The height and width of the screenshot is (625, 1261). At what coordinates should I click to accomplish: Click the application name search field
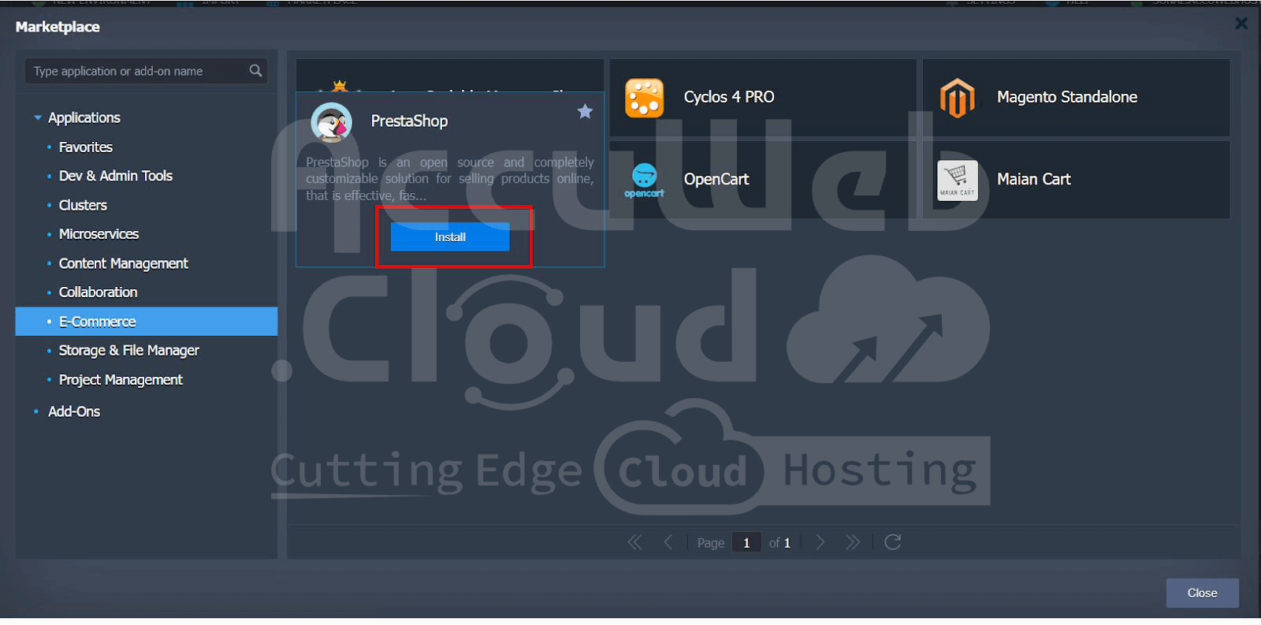[x=134, y=71]
